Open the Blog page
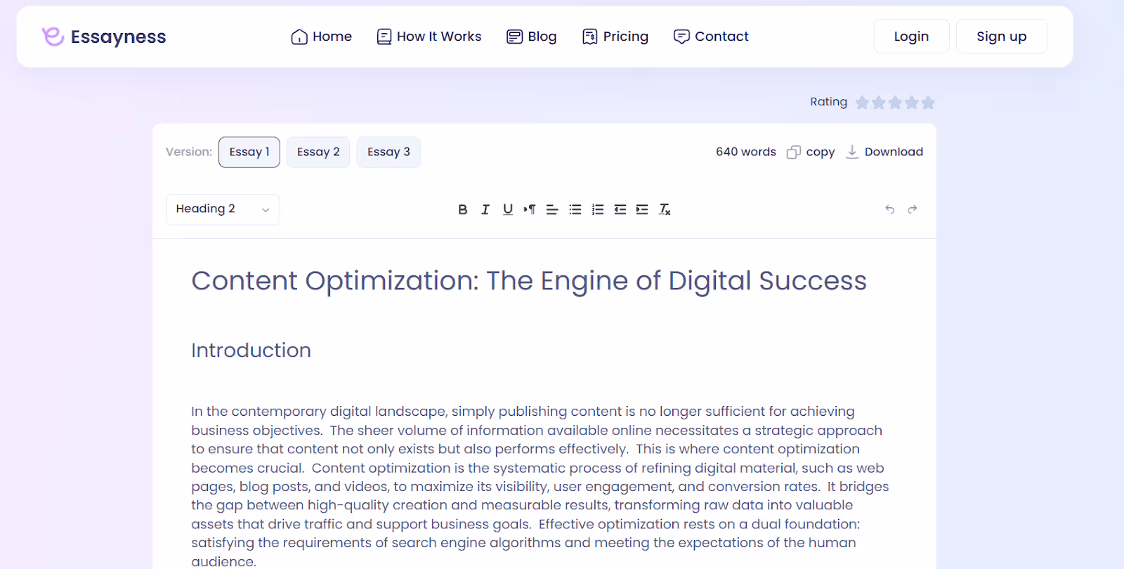This screenshot has height=569, width=1124. coord(532,37)
